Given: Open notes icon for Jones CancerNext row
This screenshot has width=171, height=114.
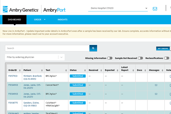Looking at the screenshot, I should [x=170, y=85].
